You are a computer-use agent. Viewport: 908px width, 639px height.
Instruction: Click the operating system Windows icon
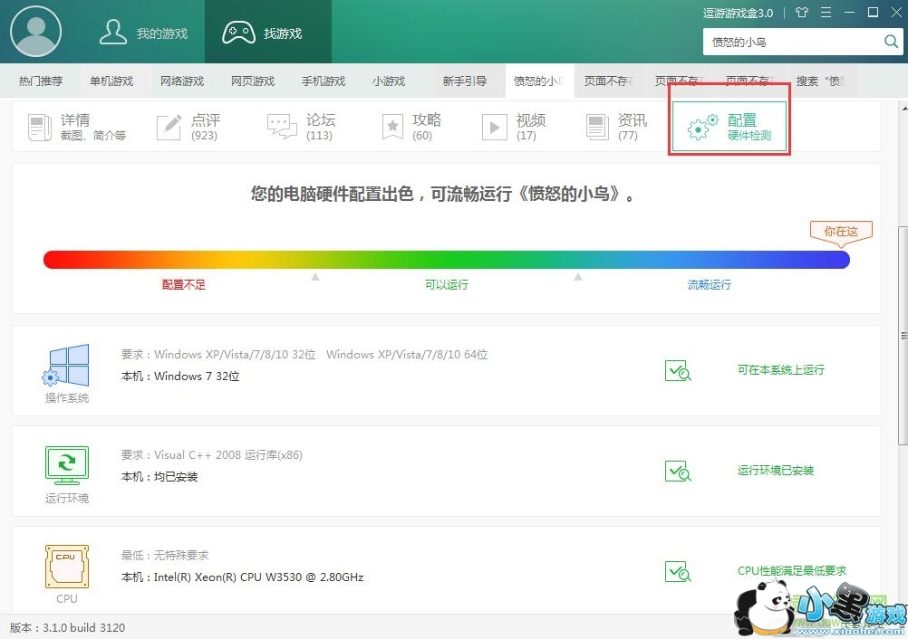point(66,365)
